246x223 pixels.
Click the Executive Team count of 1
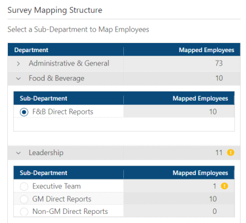tap(215, 186)
